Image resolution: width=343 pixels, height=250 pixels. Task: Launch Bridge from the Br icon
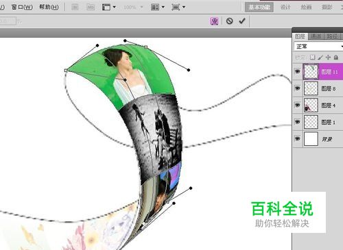point(75,8)
